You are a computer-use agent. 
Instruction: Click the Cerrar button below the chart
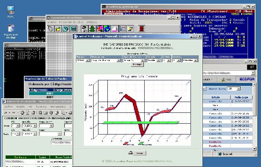pyautogui.click(x=139, y=153)
